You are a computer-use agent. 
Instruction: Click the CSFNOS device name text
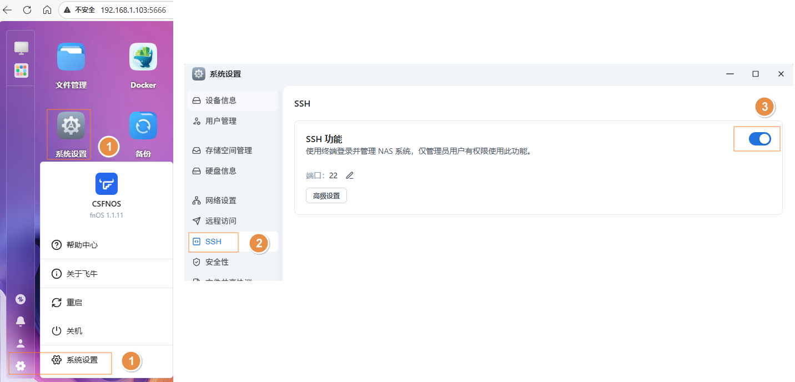[107, 204]
